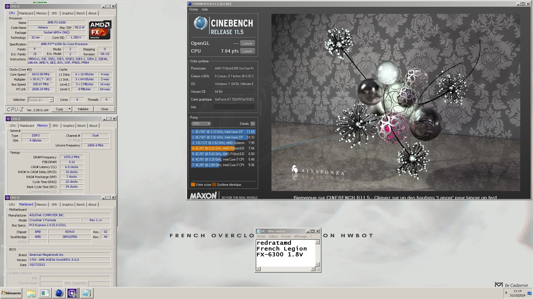Open the Selection Socket #1 dropdown in CPU-Z
This screenshot has height=299, width=533.
(x=51, y=100)
